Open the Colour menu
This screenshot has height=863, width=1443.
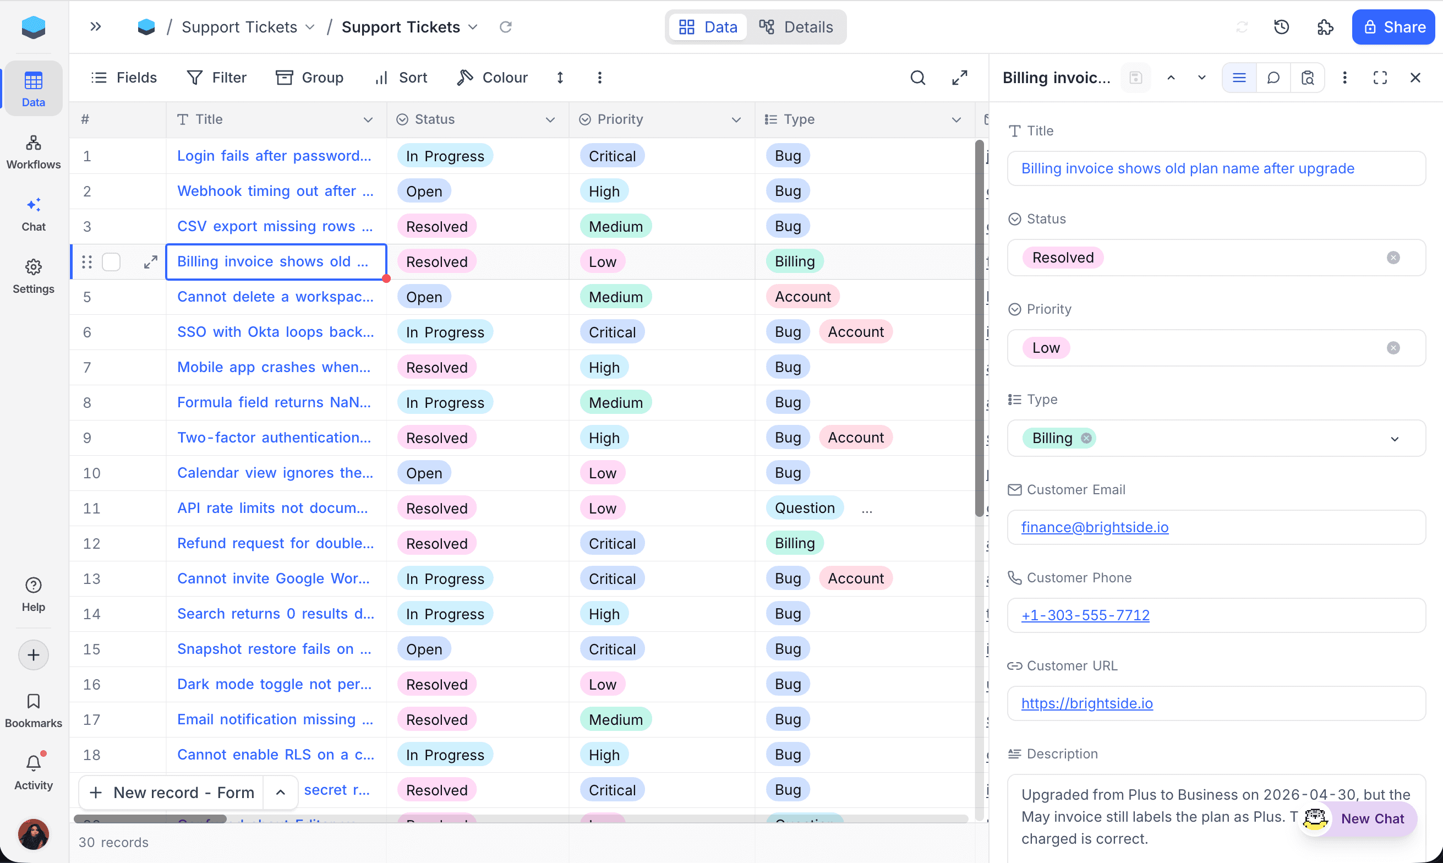pos(493,78)
